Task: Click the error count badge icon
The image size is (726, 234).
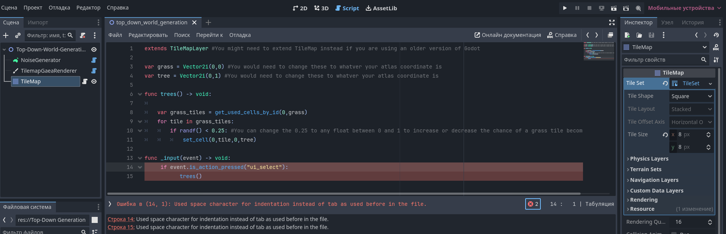Action: click(532, 204)
